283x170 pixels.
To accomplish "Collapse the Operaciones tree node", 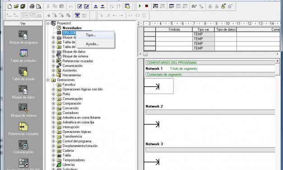I will (48, 80).
